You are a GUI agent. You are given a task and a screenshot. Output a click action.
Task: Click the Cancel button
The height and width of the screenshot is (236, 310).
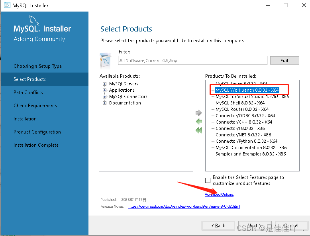(x=291, y=226)
